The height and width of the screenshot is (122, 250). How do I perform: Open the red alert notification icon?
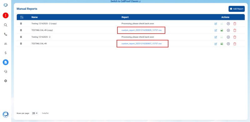6,16
